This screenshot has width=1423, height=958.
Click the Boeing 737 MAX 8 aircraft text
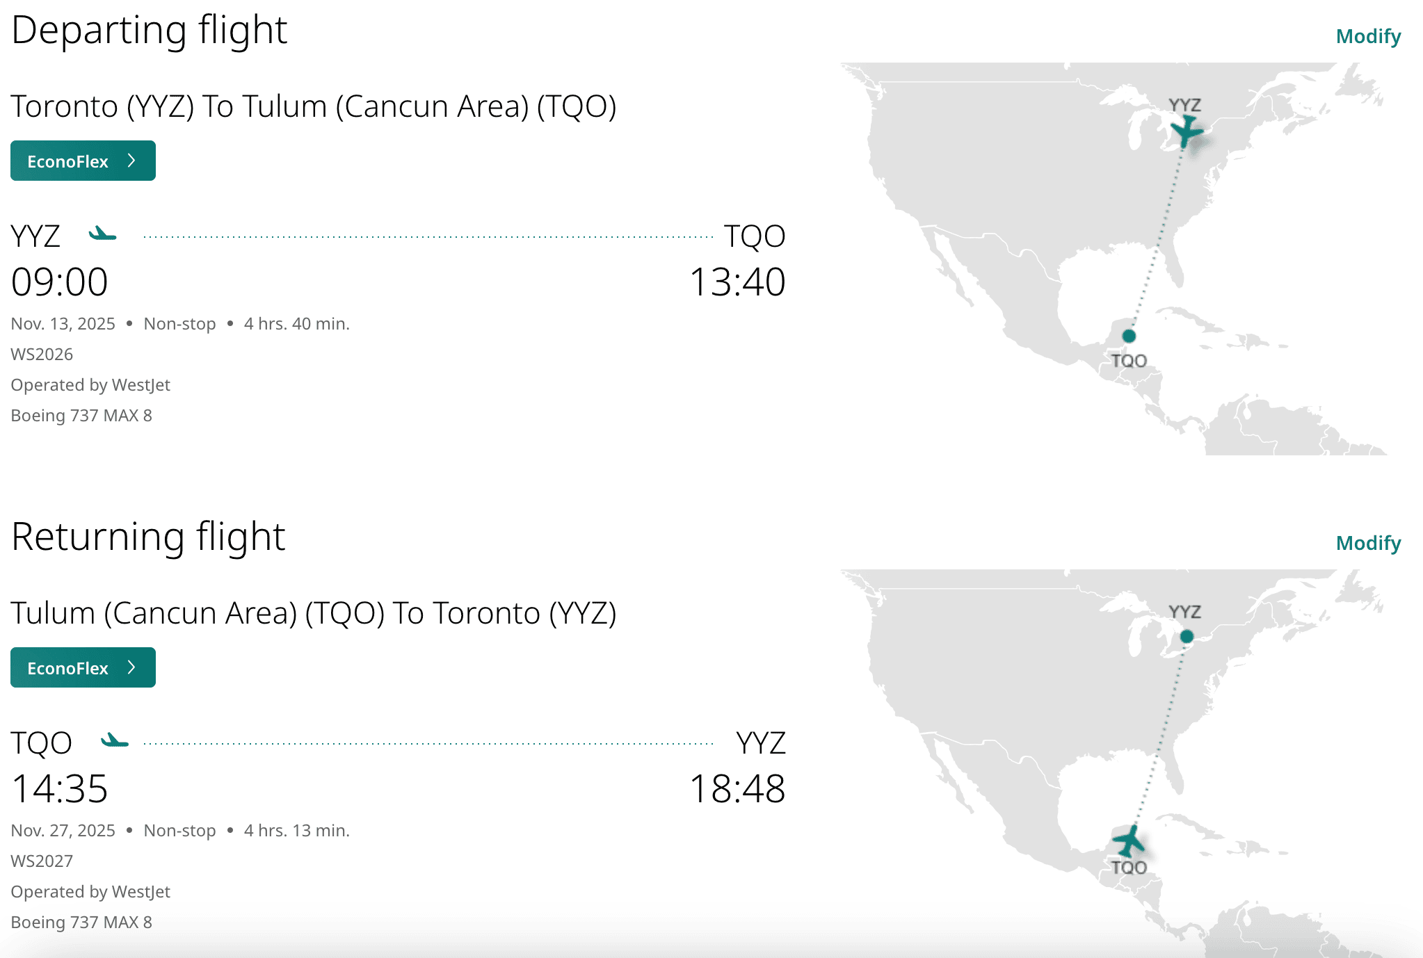pyautogui.click(x=81, y=415)
